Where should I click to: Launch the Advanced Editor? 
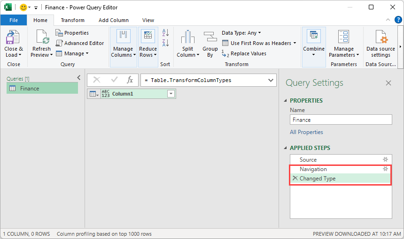coord(80,43)
